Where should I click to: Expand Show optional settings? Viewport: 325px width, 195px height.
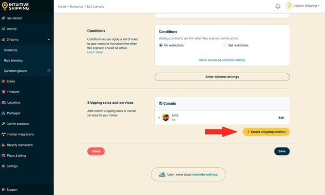pos(222,77)
